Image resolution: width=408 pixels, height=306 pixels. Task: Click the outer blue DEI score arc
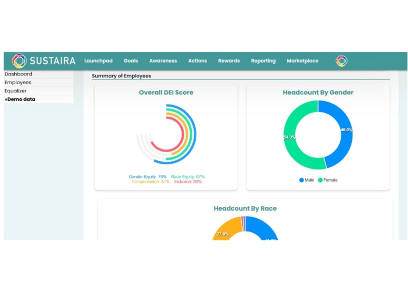click(195, 134)
